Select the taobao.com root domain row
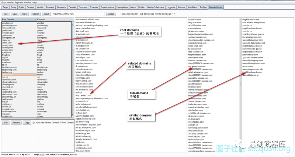This screenshot has height=157, width=295. (x=19, y=75)
